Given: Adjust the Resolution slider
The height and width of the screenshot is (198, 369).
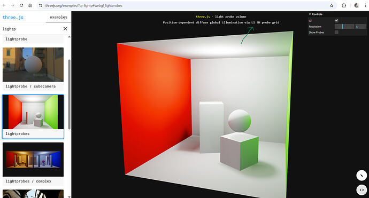Looking at the screenshot, I should (x=344, y=27).
